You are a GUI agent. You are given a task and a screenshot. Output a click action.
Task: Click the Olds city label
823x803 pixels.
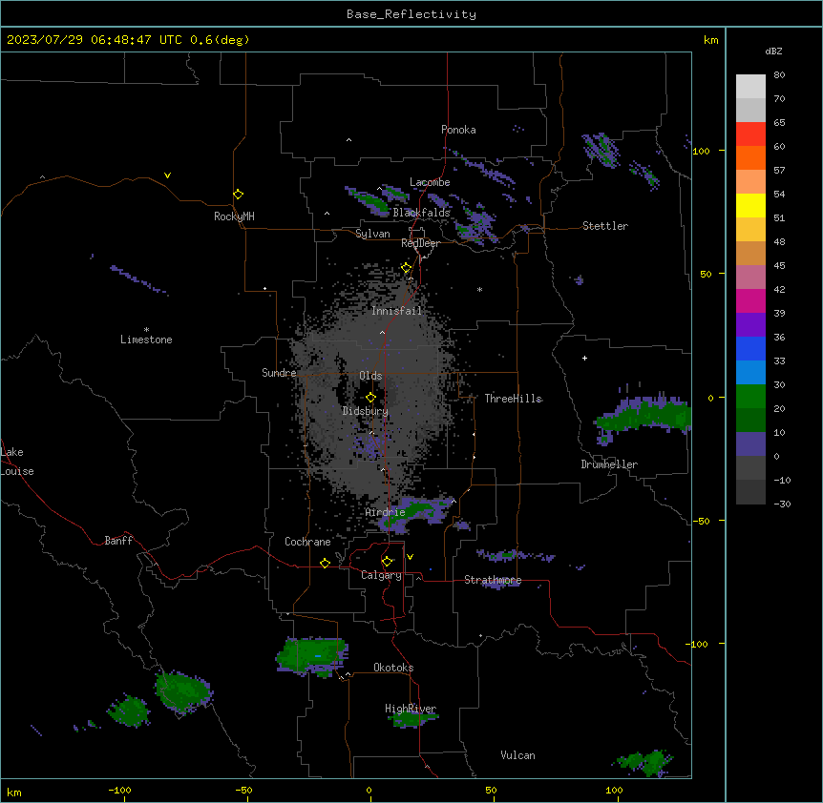click(370, 376)
